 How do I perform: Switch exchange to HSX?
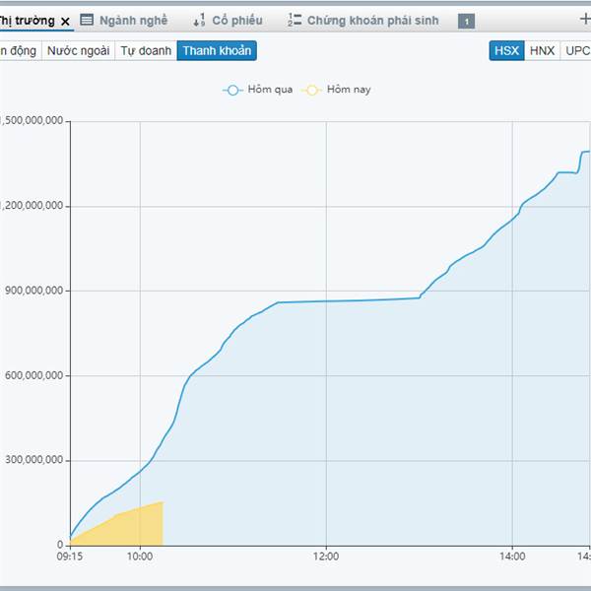506,50
